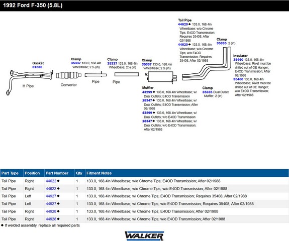
Task: Select the Converter illustration
Action: [69, 75]
